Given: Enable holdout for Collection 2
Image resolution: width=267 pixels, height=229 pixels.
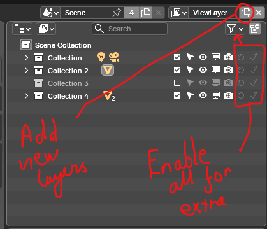Looking at the screenshot, I should [x=241, y=70].
